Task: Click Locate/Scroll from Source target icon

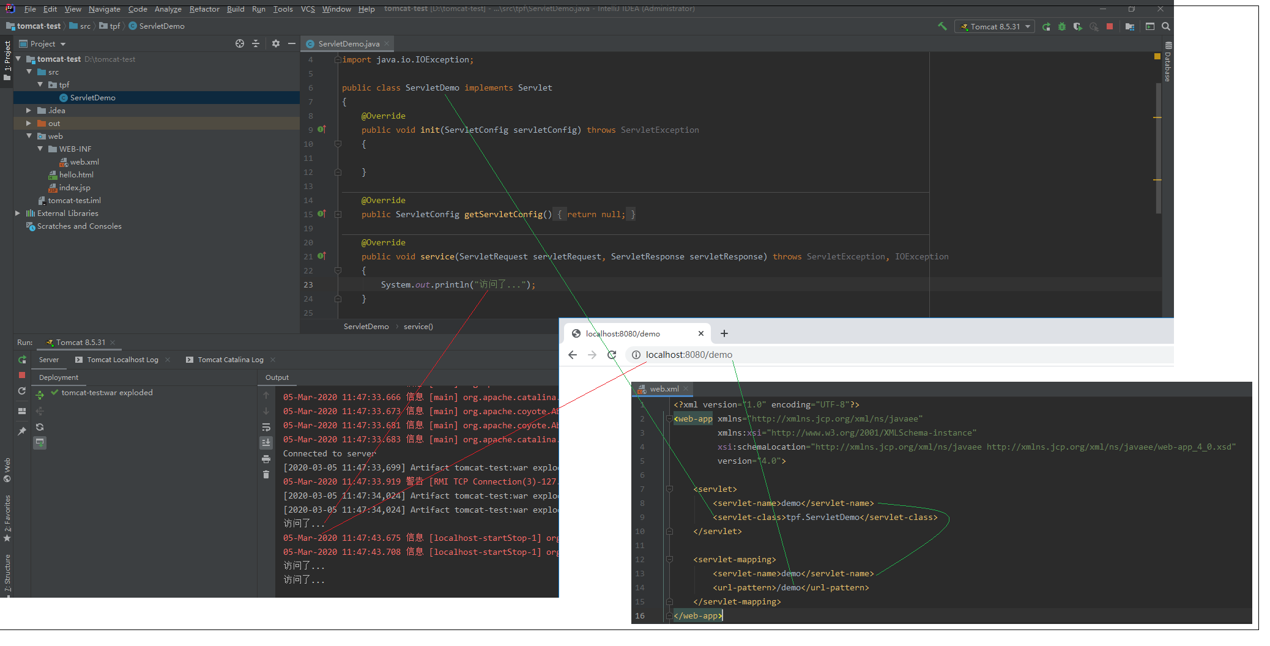Action: point(240,43)
